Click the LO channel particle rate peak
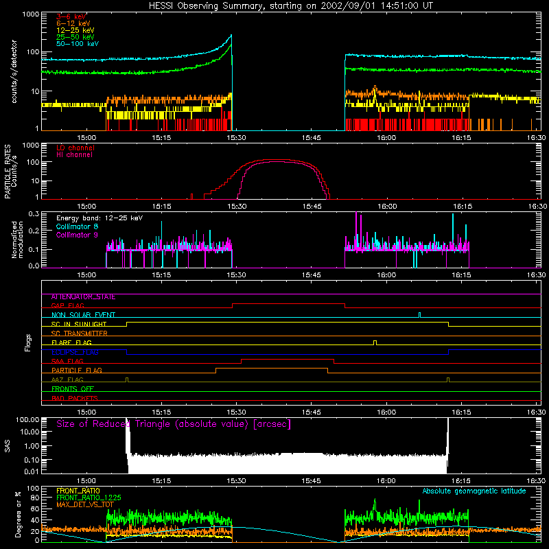Screen dimensions: 549x549 click(x=277, y=160)
